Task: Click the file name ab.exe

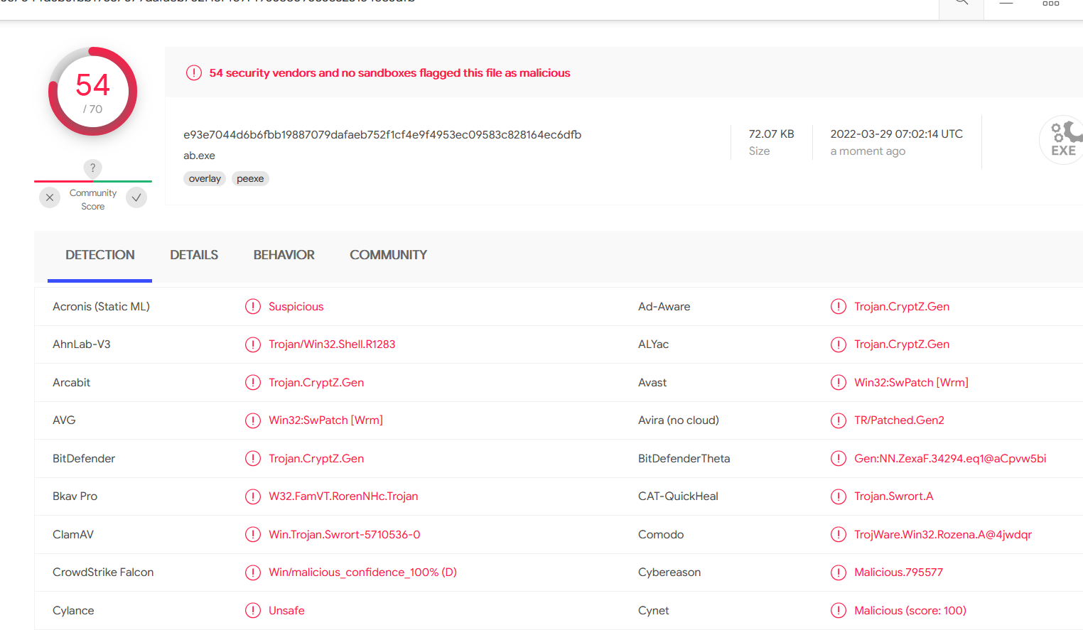Action: click(x=199, y=156)
